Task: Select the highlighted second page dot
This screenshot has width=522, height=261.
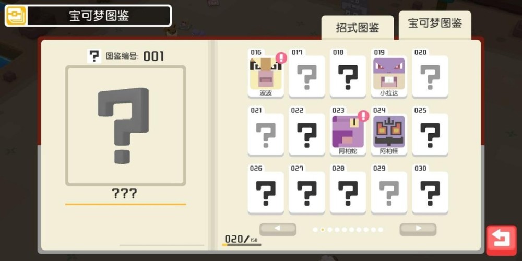Action: 322,230
